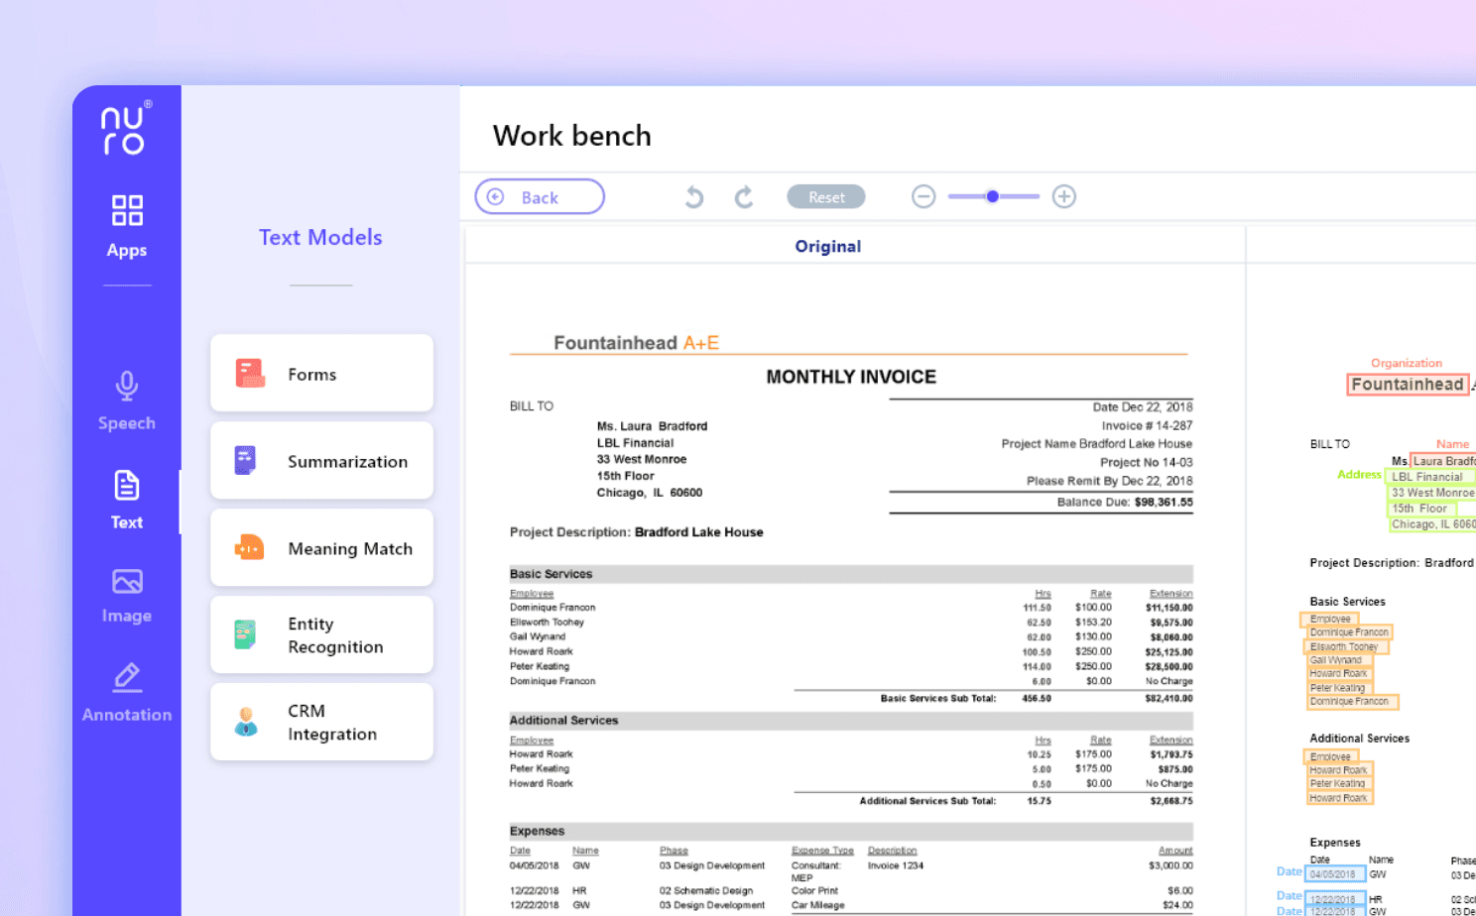Viewport: 1476px width, 916px height.
Task: Select the Text document icon in sidebar
Action: point(127,486)
